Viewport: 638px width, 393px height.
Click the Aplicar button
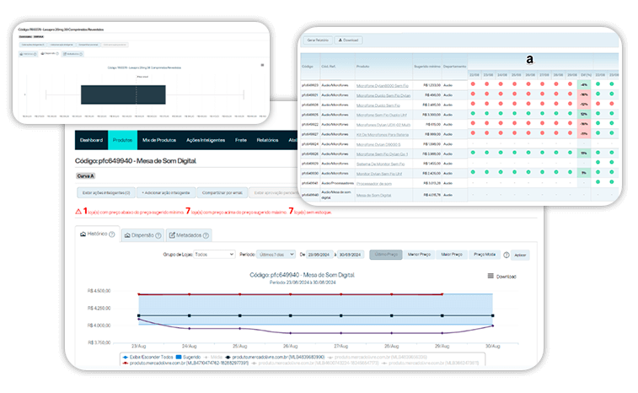click(520, 254)
